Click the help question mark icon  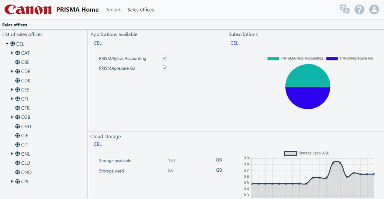(359, 9)
